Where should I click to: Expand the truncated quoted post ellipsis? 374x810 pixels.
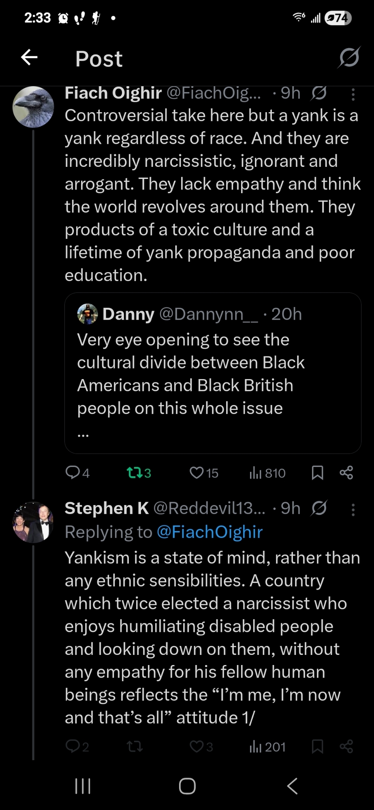[x=83, y=435]
